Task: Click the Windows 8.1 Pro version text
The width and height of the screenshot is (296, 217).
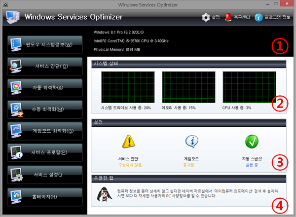Action: pos(119,32)
